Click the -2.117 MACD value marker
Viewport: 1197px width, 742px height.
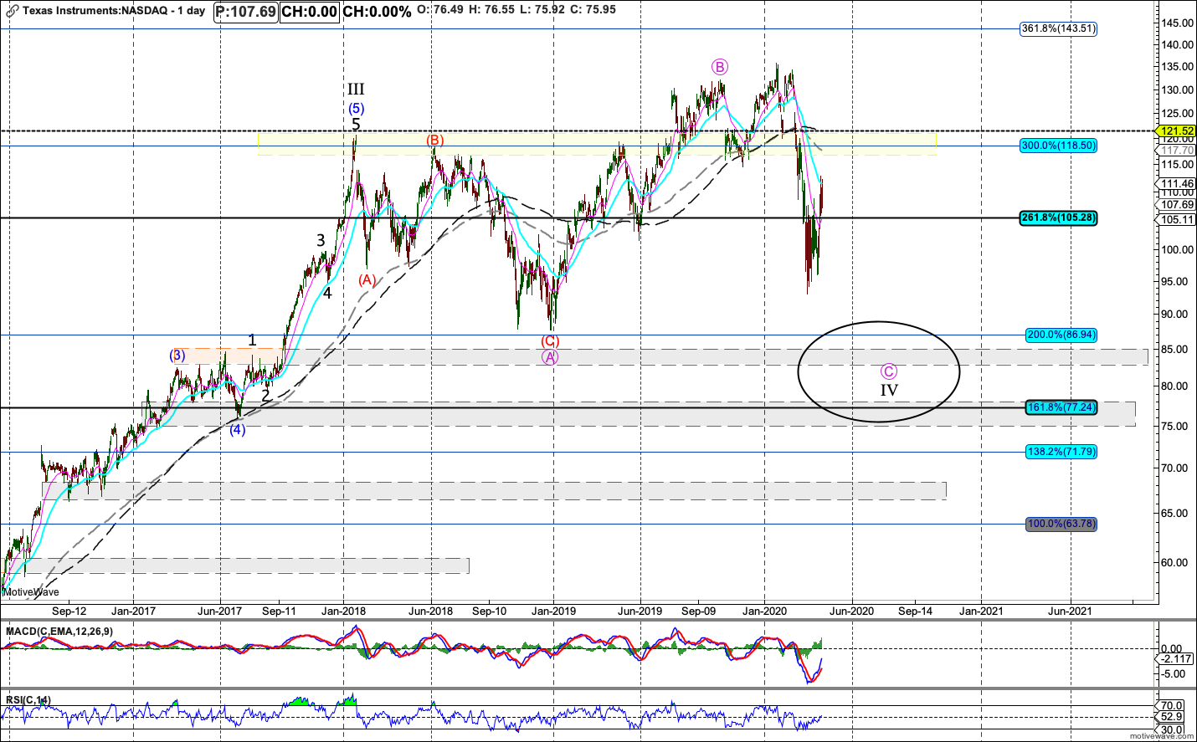click(1177, 659)
